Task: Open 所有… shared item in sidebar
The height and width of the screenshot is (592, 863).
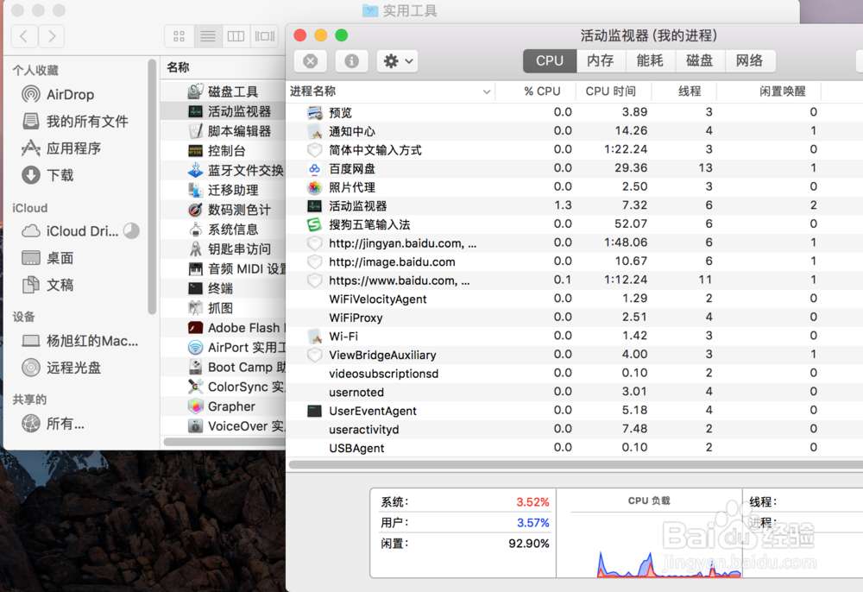Action: (54, 424)
